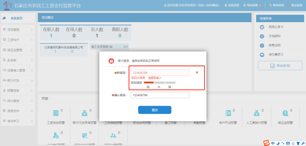Screen dimensions: 306x146
Task: Click the 修改密码 key icon
Action: pos(270,5)
